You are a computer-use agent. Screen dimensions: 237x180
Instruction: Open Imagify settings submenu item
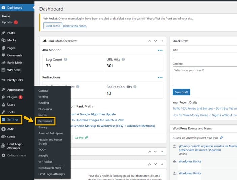43,155
